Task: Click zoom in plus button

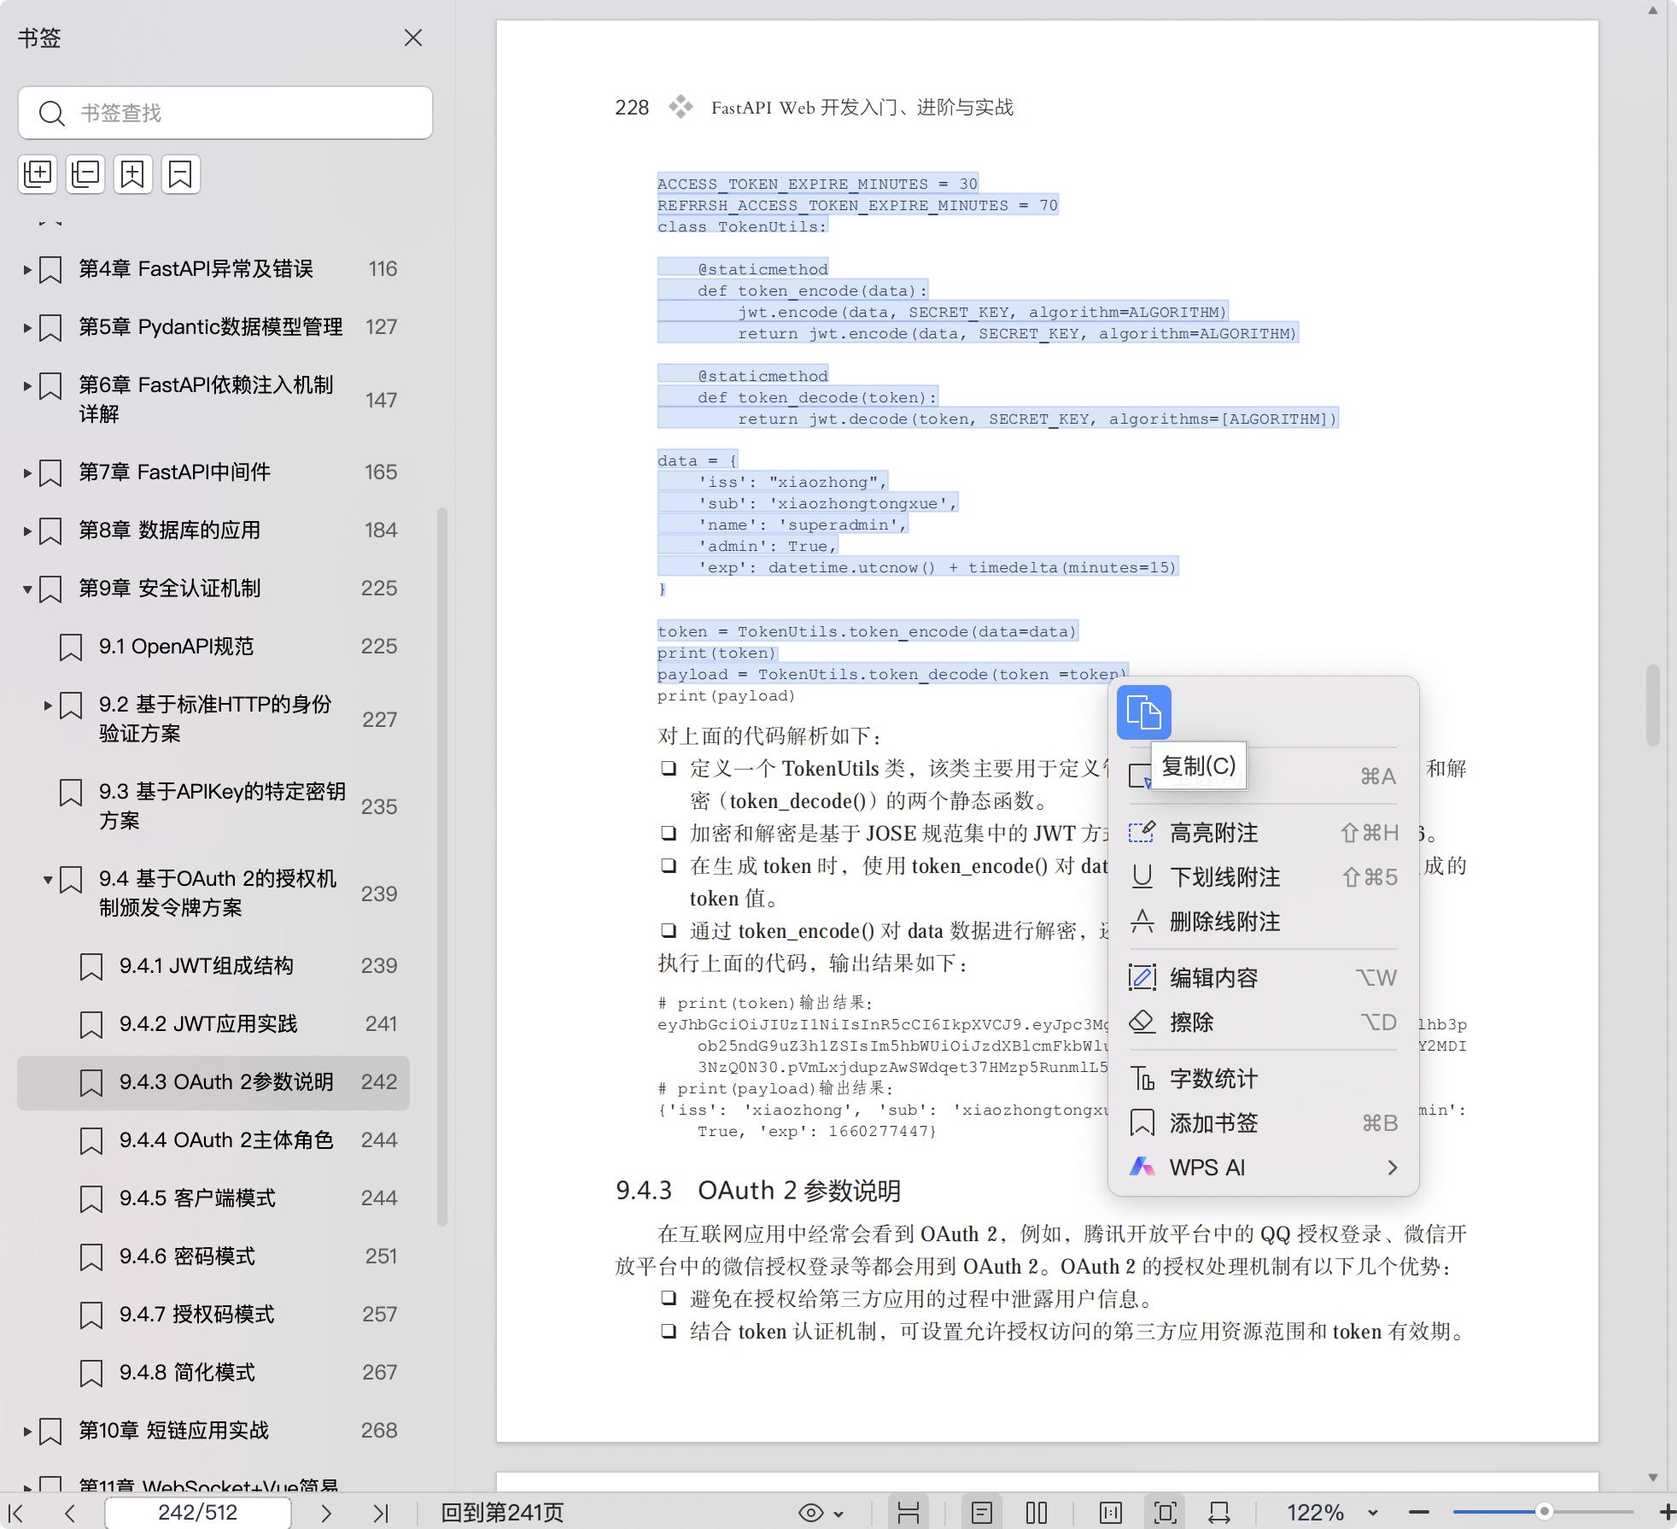Action: pos(1667,1513)
